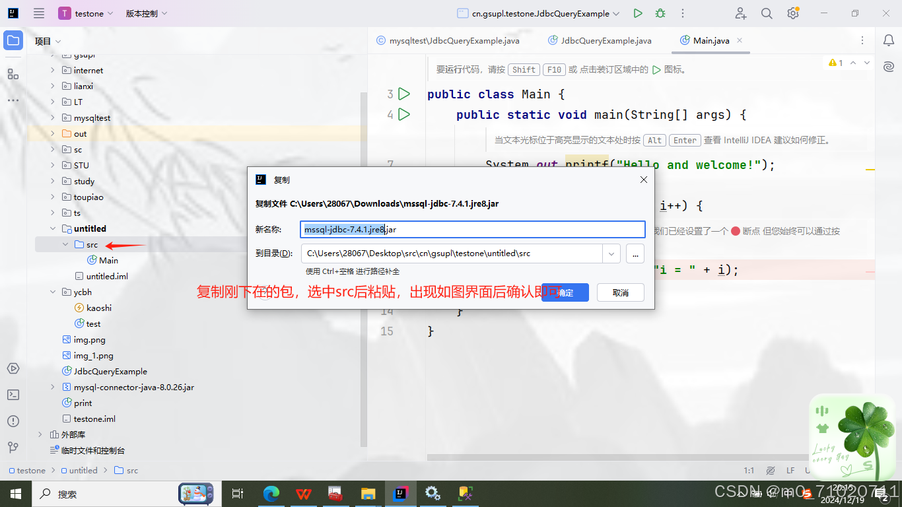Viewport: 902px width, 507px height.
Task: Open the 项目 view mode dropdown
Action: [48, 41]
